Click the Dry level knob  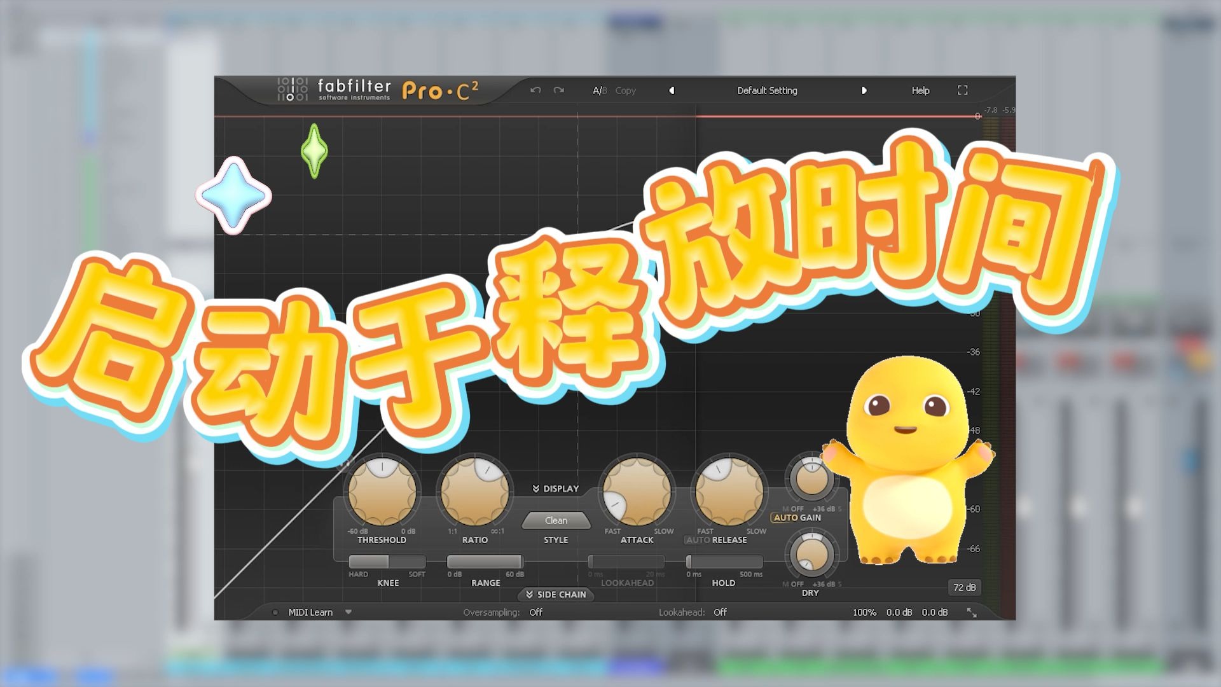[x=811, y=553]
